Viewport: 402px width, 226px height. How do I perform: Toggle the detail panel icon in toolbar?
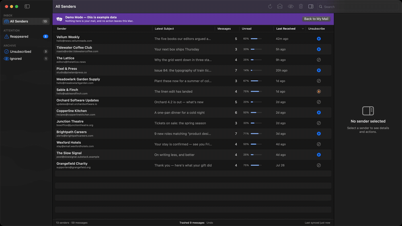311,6
